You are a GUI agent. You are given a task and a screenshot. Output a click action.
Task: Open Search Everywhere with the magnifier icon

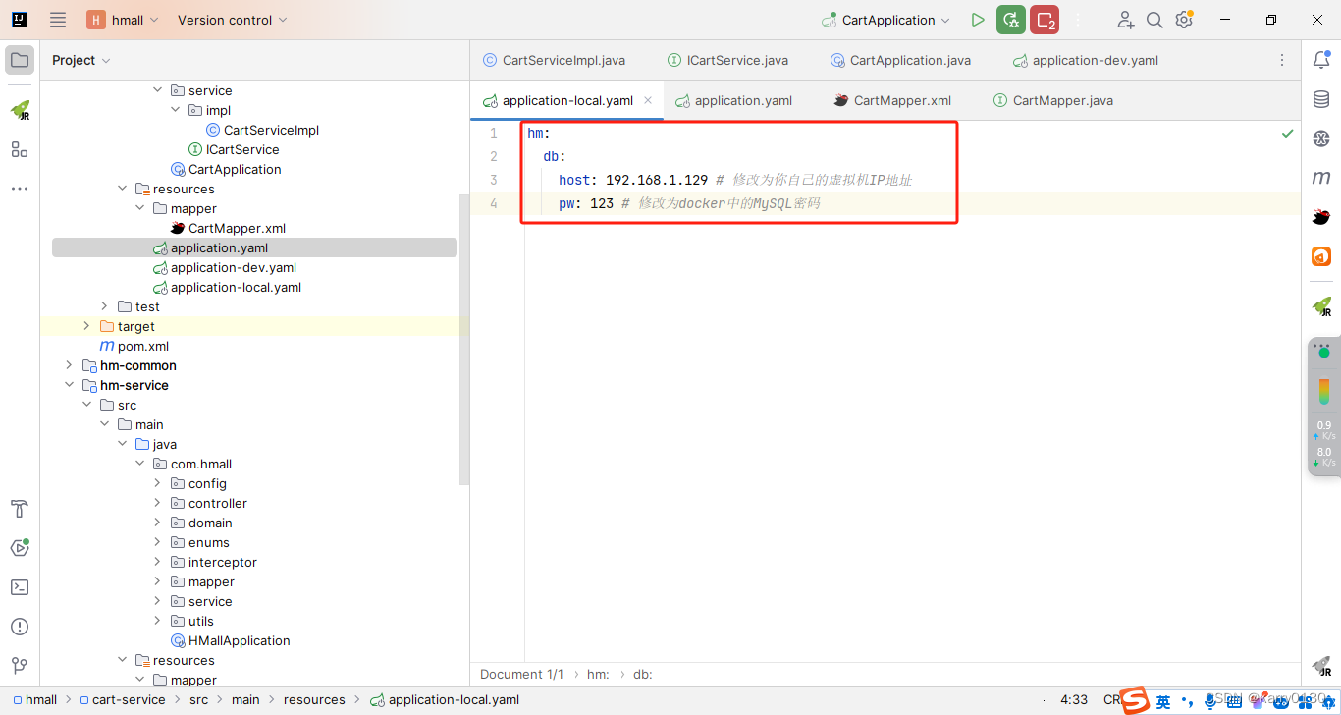1154,19
